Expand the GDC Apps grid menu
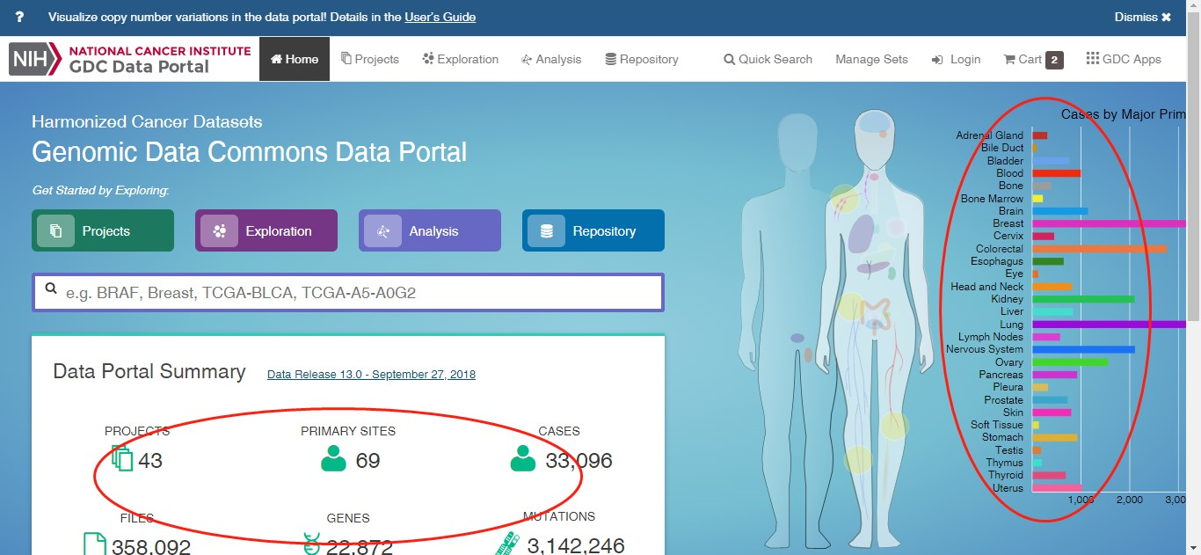Image resolution: width=1201 pixels, height=555 pixels. 1092,59
